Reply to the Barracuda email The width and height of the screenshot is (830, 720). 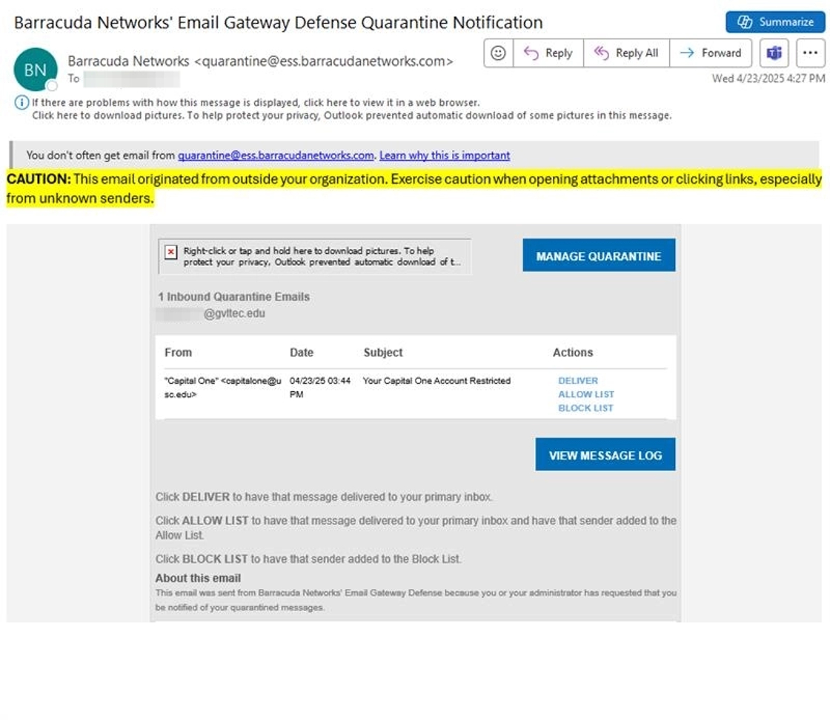548,53
